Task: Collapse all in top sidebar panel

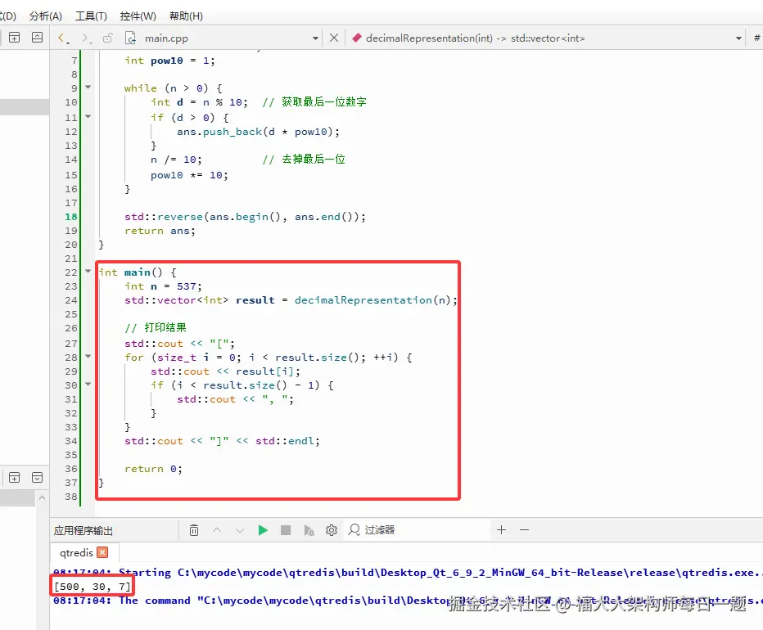Action: 37,38
